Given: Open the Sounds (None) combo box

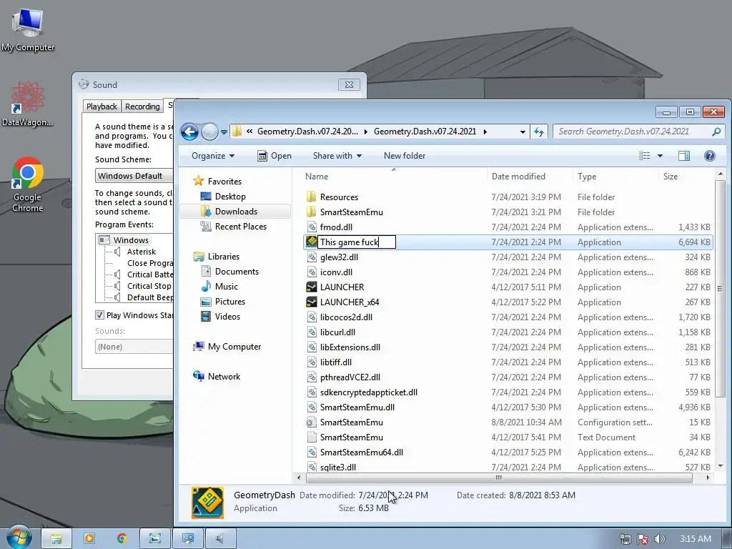Looking at the screenshot, I should pyautogui.click(x=134, y=347).
